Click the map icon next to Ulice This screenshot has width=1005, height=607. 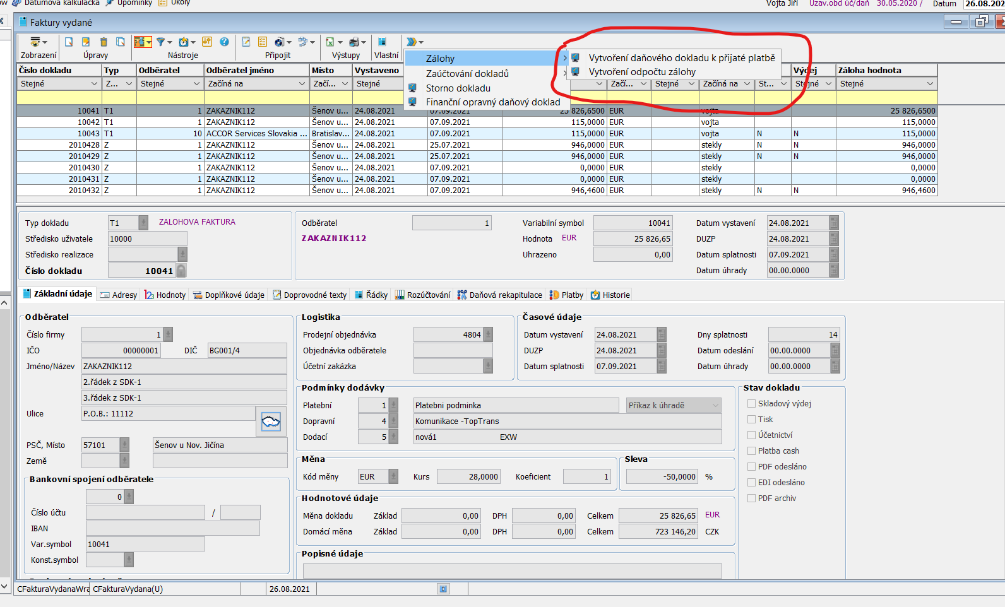click(x=271, y=421)
